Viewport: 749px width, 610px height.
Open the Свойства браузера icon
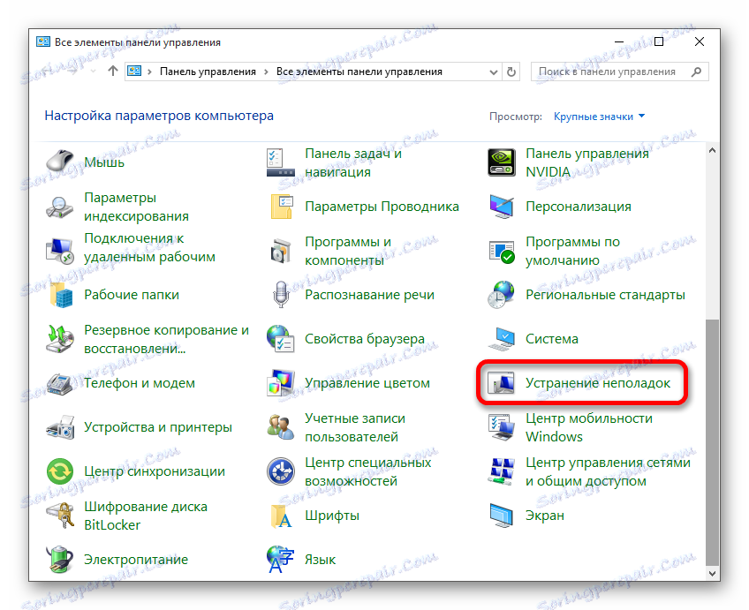pos(280,339)
